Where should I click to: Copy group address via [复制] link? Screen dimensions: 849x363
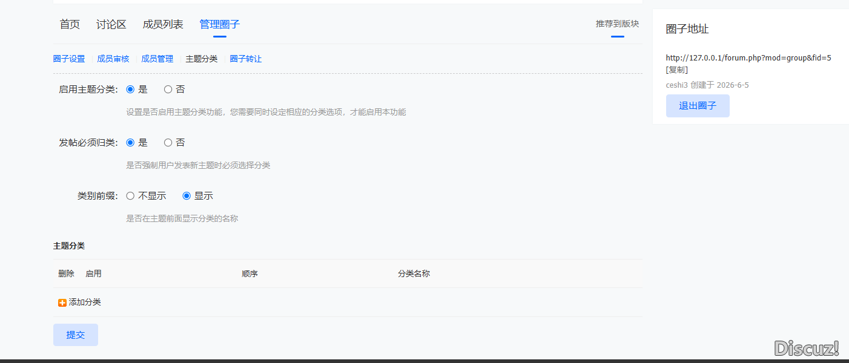[677, 70]
